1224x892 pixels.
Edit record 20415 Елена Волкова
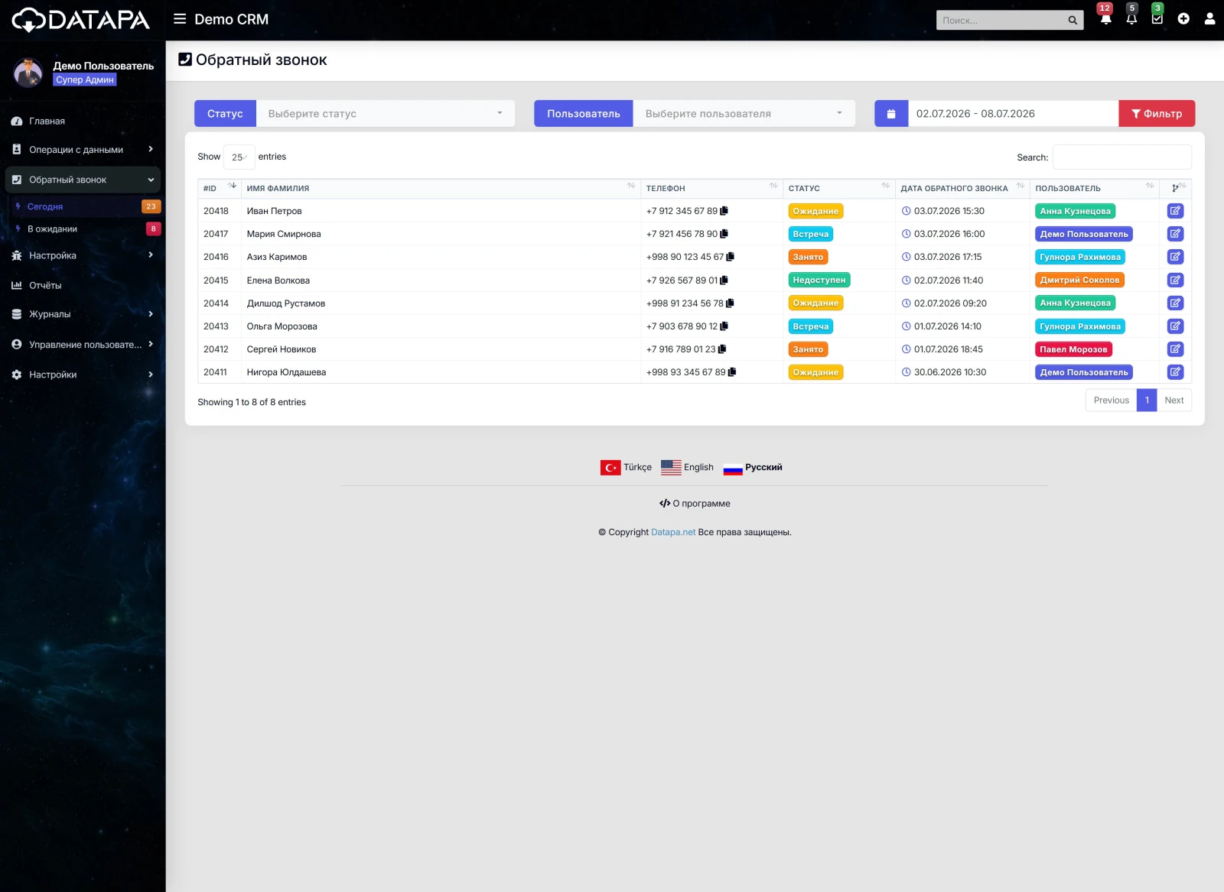pos(1175,281)
